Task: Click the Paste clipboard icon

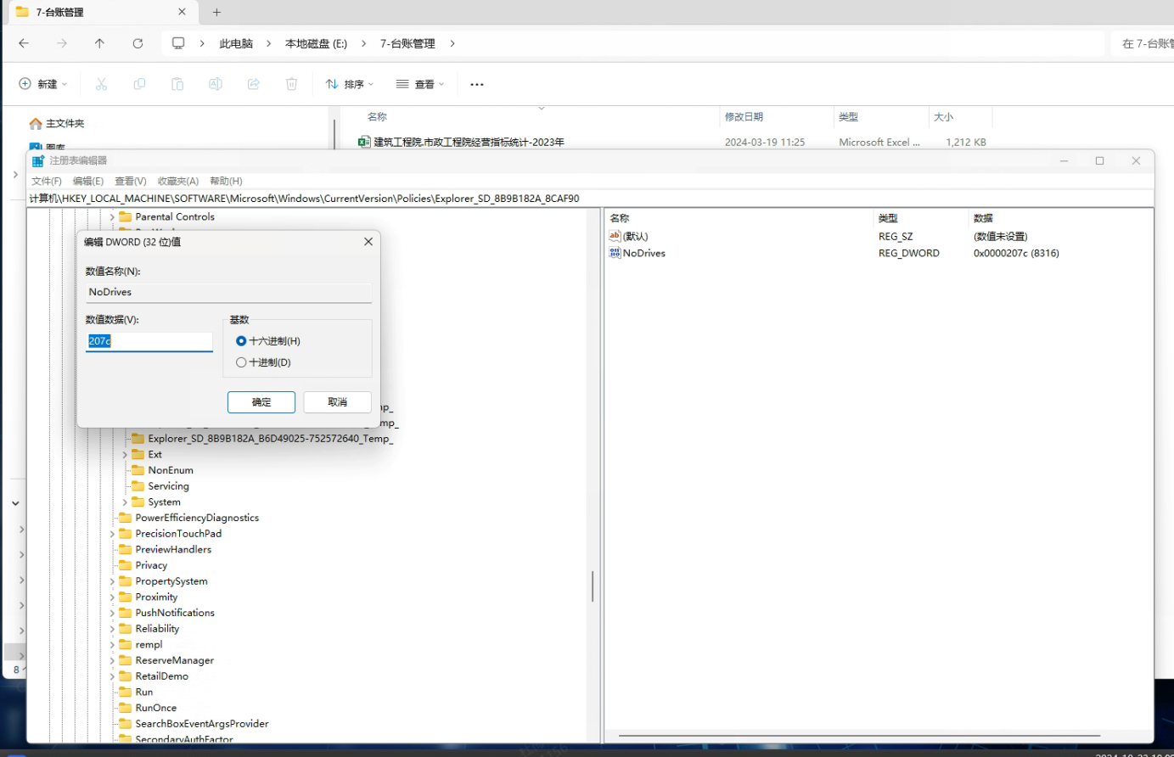Action: click(177, 84)
